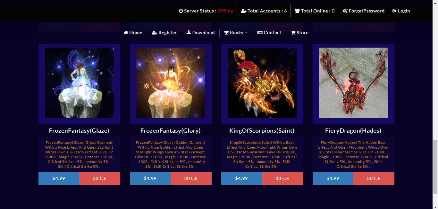Expand the Ranks dropdown caret
438x209 pixels.
point(246,33)
